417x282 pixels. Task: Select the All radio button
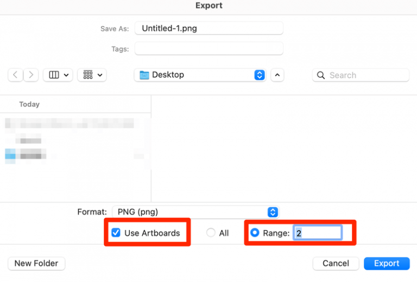(211, 233)
